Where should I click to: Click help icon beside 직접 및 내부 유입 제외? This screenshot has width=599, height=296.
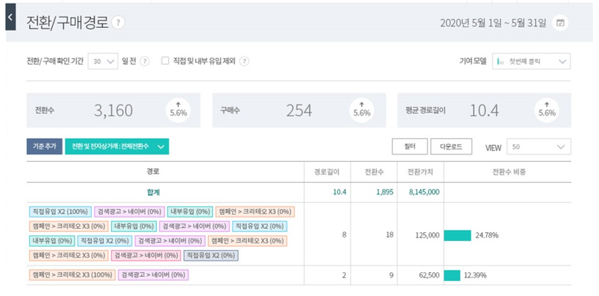click(x=244, y=61)
